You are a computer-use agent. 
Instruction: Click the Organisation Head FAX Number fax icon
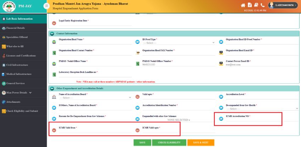click(137, 53)
